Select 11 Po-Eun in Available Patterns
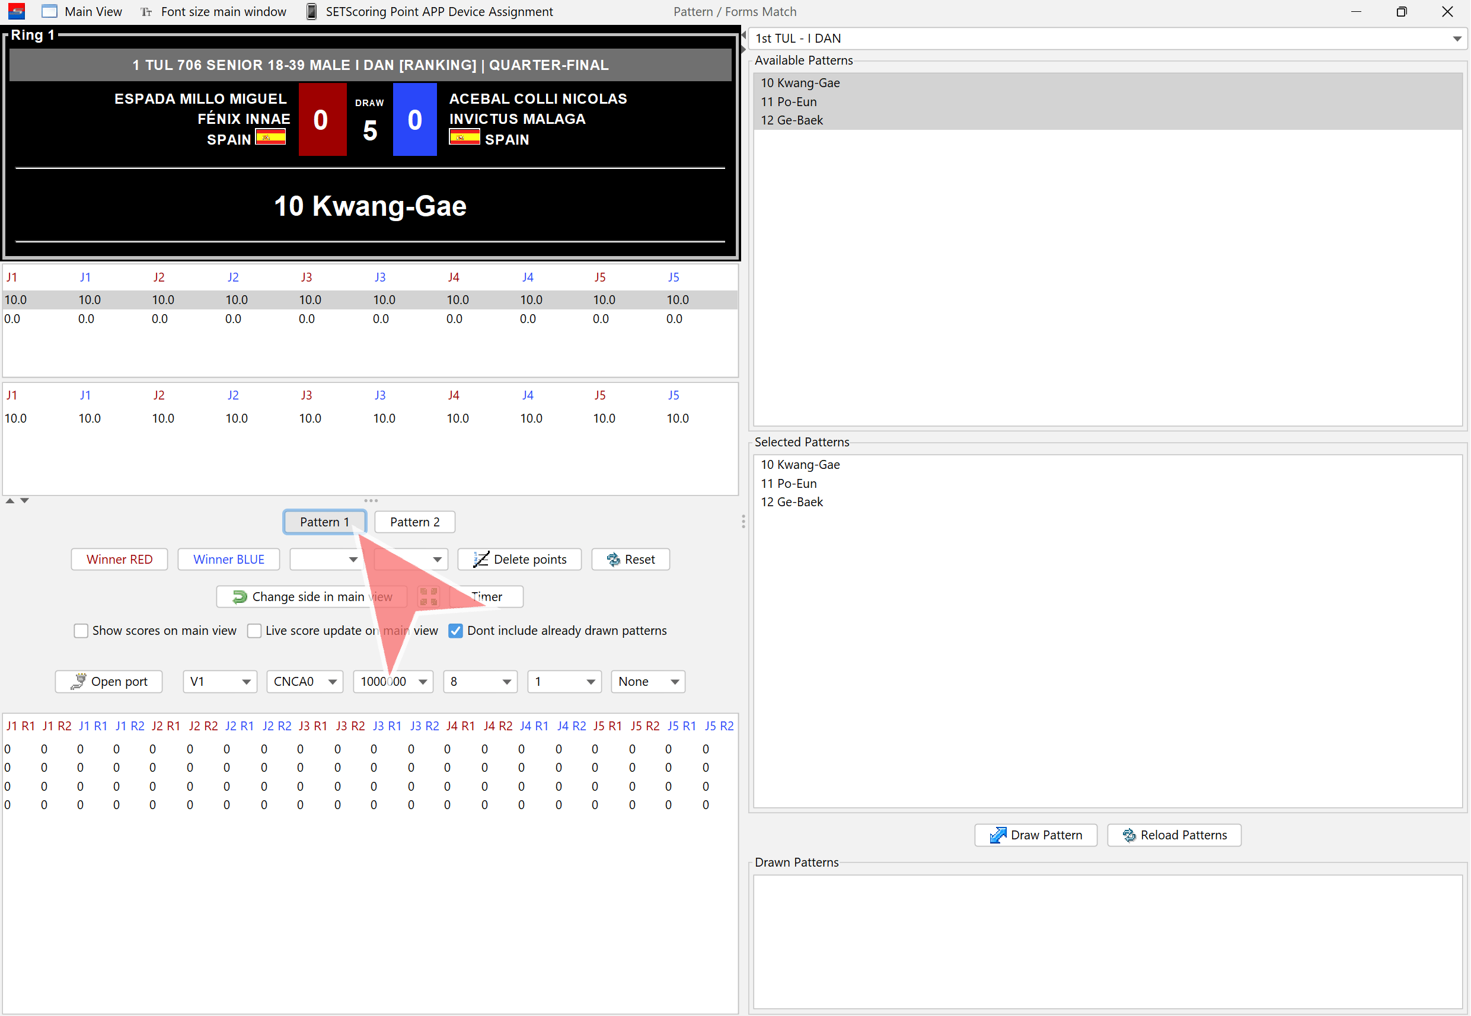Viewport: 1471px width, 1016px height. tap(789, 102)
